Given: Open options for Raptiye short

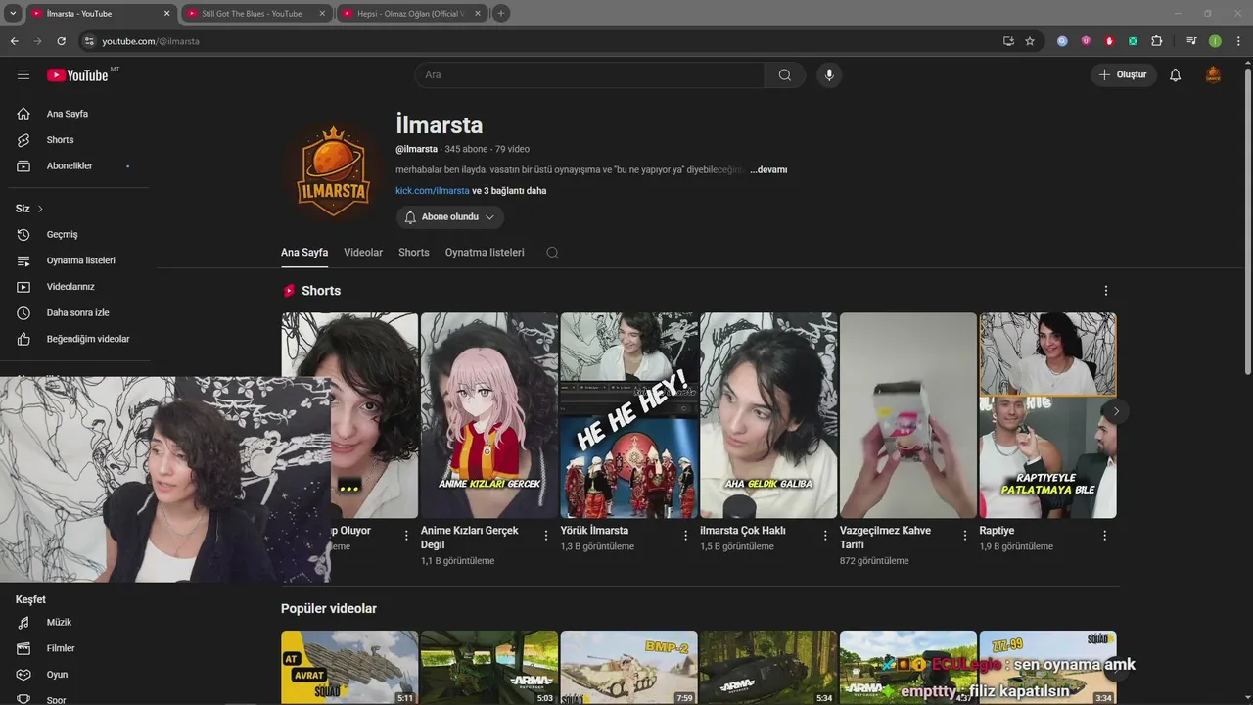Looking at the screenshot, I should [1105, 536].
